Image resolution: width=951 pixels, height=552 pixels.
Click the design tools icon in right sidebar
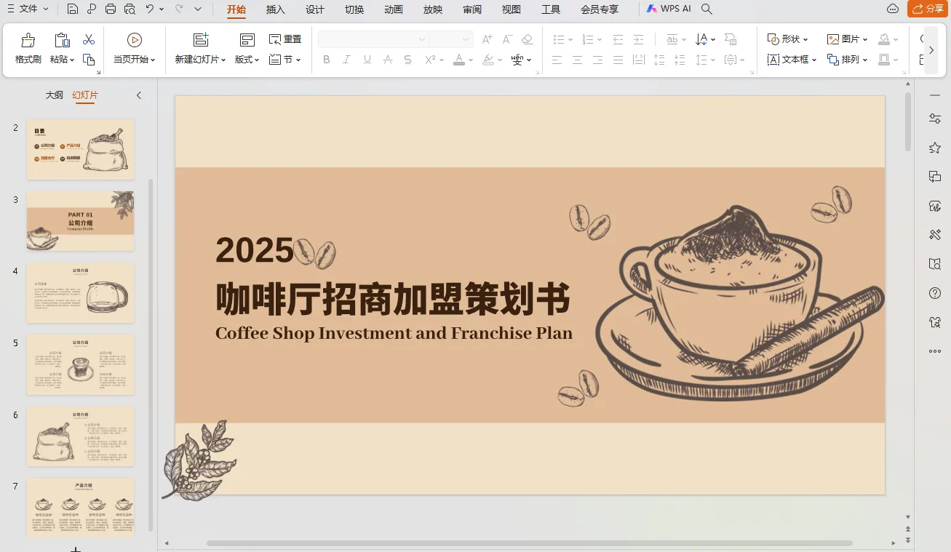935,235
